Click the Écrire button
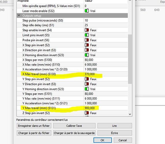This screenshot has width=165, height=144. pyautogui.click(x=115, y=133)
